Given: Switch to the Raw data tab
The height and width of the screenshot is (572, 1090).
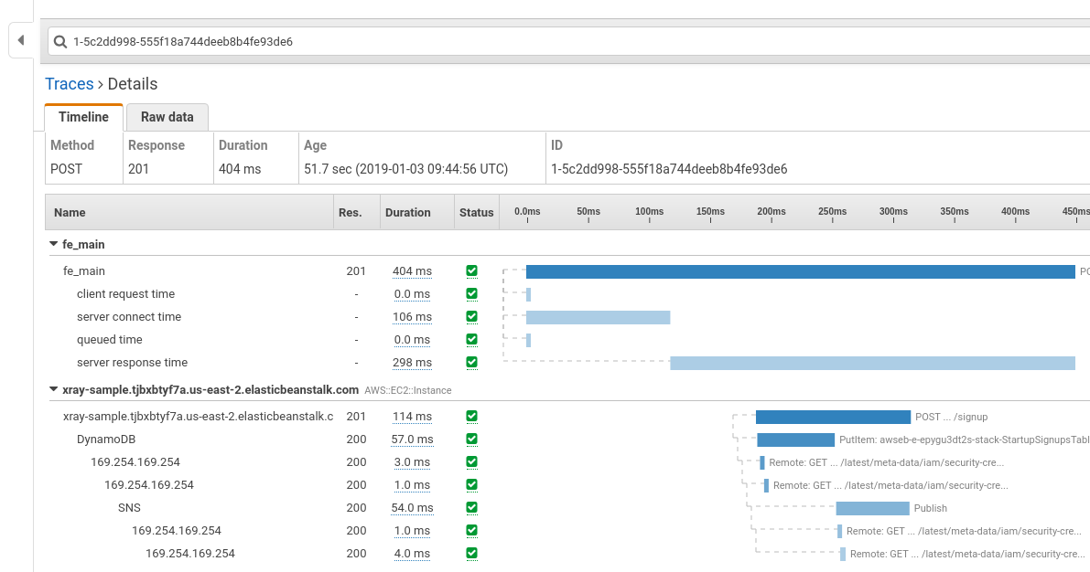Looking at the screenshot, I should (167, 117).
